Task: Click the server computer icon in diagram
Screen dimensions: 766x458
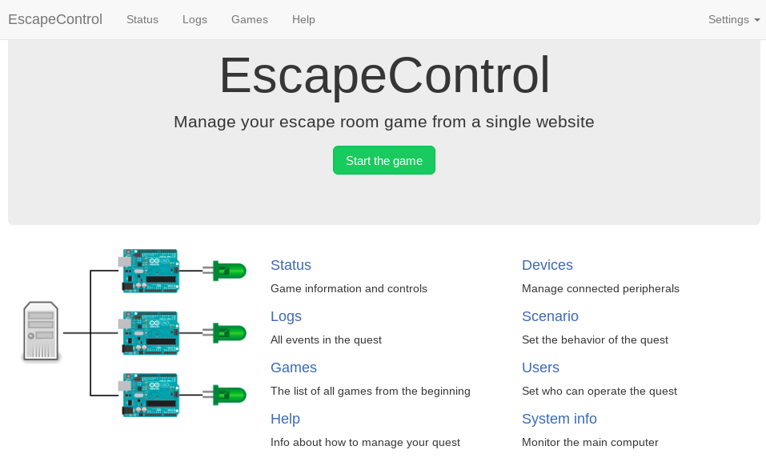Action: point(41,332)
